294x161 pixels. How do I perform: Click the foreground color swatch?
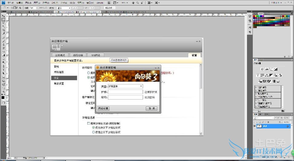point(3,97)
